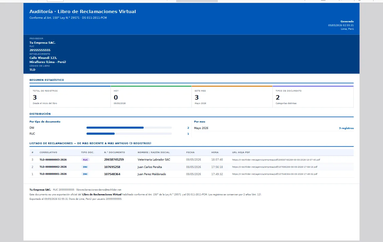The height and width of the screenshot is (242, 383).
Task: Click the name "Juan Carlos Peralta"
Action: click(150, 167)
